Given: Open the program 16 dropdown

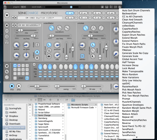Looking at the screenshot, I should point(23,7).
